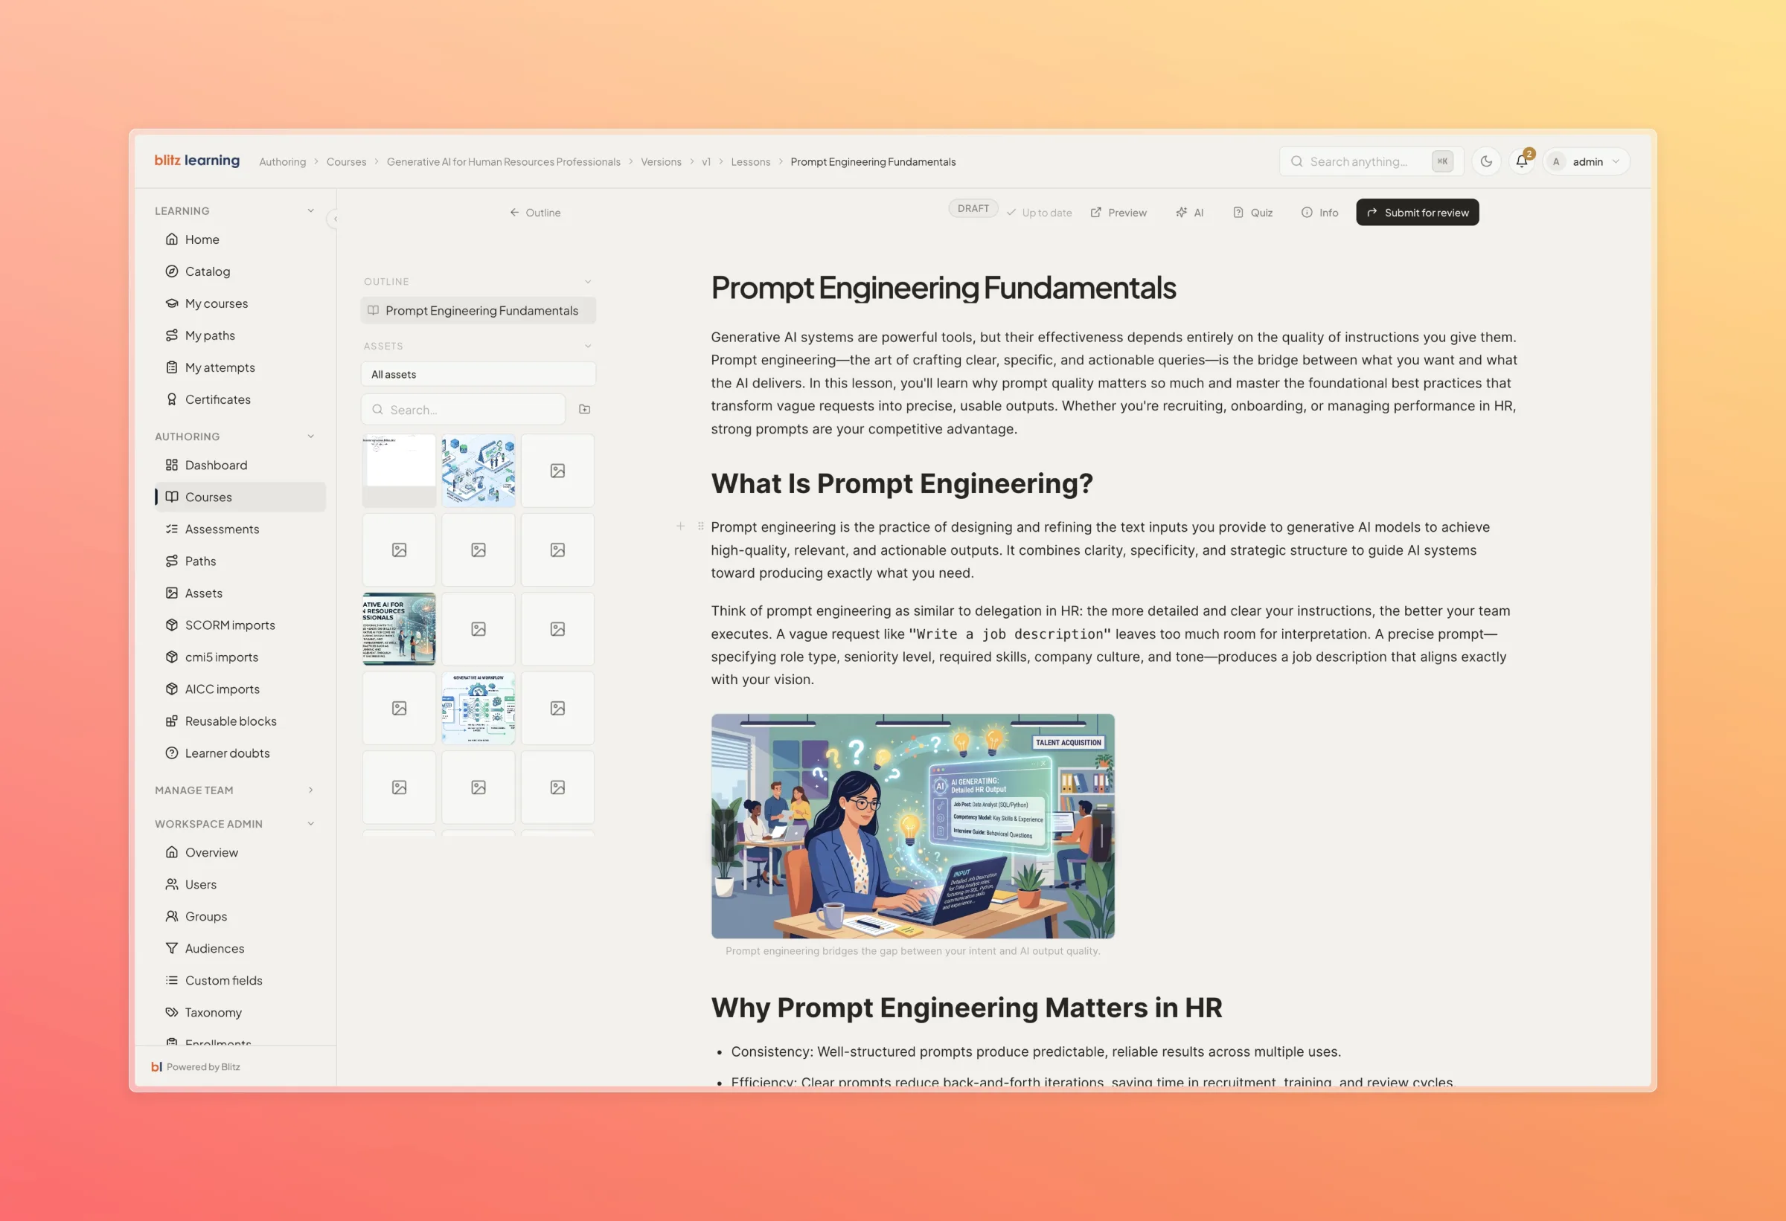
Task: Open My attempts
Action: (240, 367)
